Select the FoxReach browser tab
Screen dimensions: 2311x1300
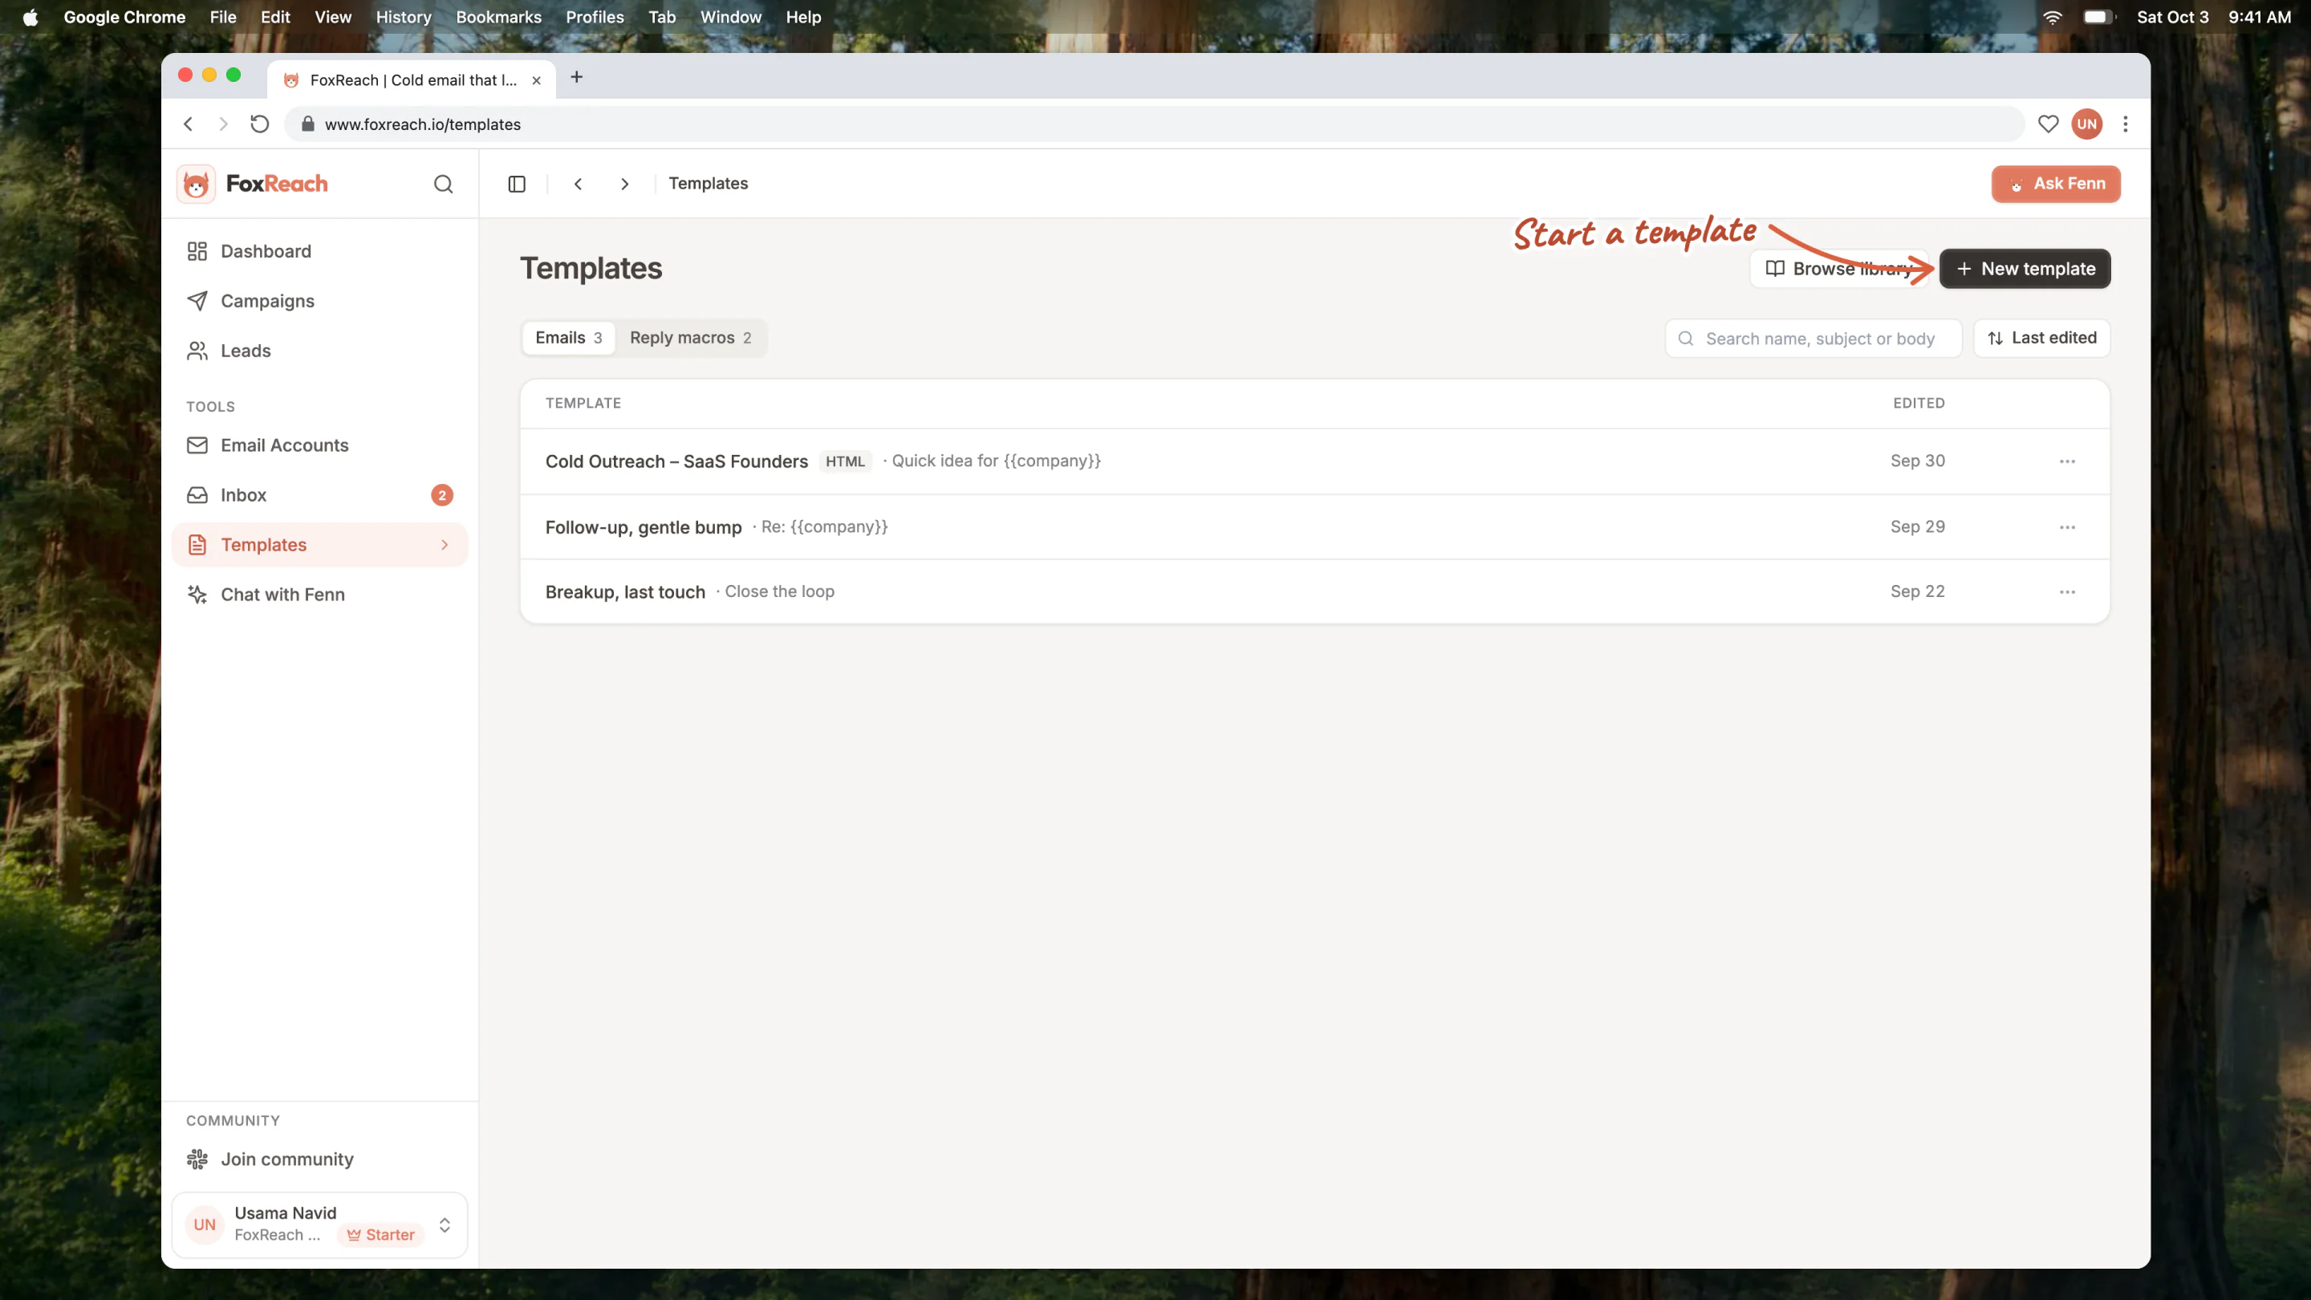click(x=412, y=81)
